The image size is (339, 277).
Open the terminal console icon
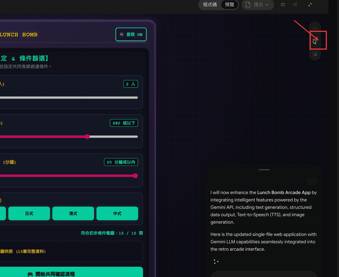pos(283,5)
